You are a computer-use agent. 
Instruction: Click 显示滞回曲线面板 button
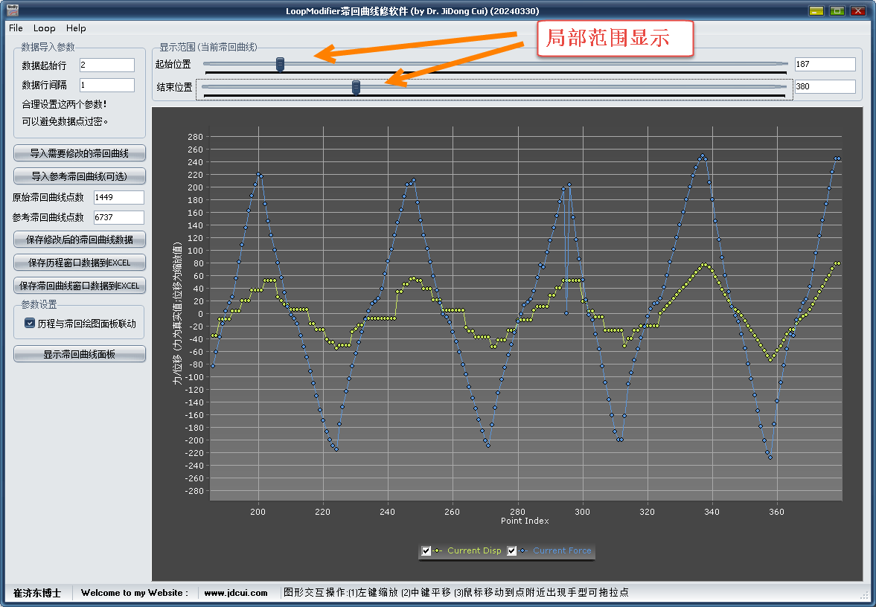coord(80,354)
